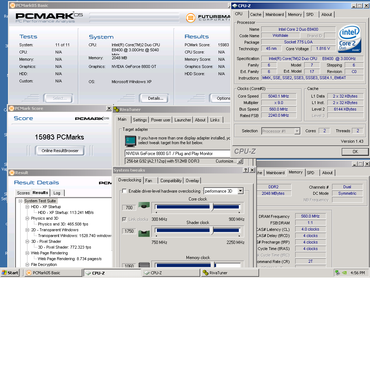
Task: Click the left arrow under the Core clock slider
Action: [x=156, y=212]
